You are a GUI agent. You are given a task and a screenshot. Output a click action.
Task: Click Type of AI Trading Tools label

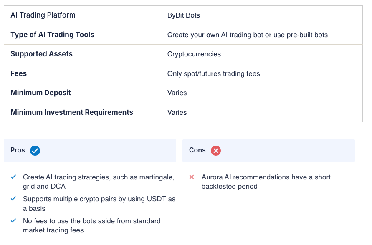(52, 35)
